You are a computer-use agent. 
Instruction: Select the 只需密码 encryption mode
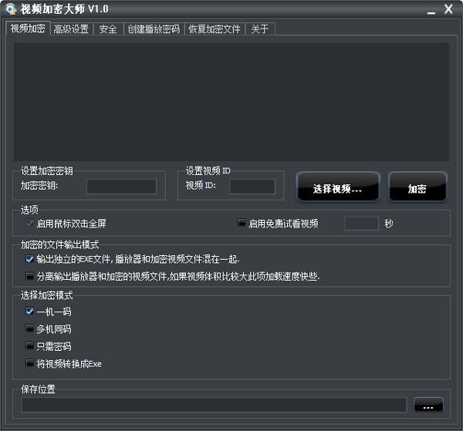[30, 346]
